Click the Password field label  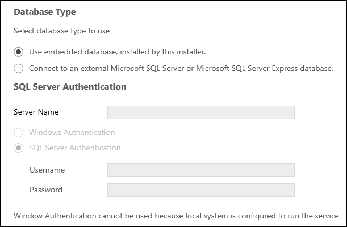[x=46, y=190]
